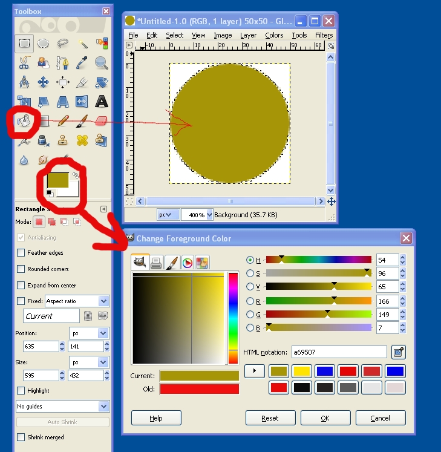Select the V value radio button

point(250,287)
